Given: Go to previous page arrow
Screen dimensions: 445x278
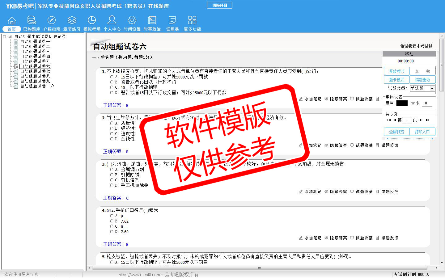Looking at the screenshot, I should (x=395, y=120).
